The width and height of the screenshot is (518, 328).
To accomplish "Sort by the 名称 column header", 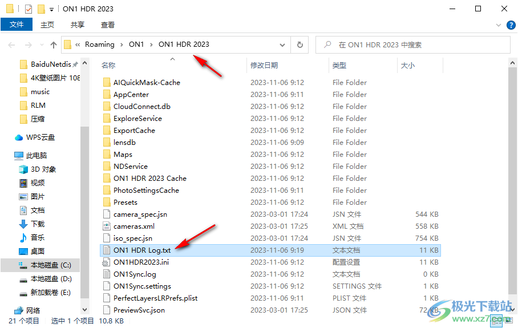I will coord(108,66).
